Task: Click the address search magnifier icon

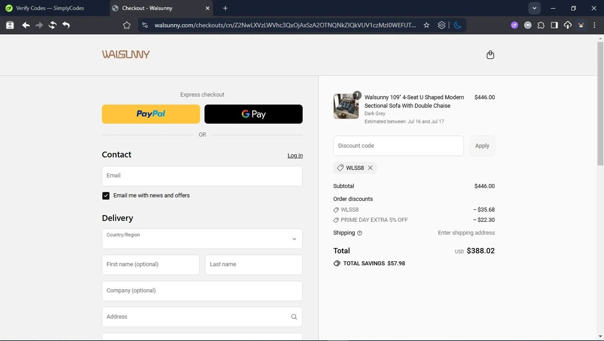Action: pos(294,317)
